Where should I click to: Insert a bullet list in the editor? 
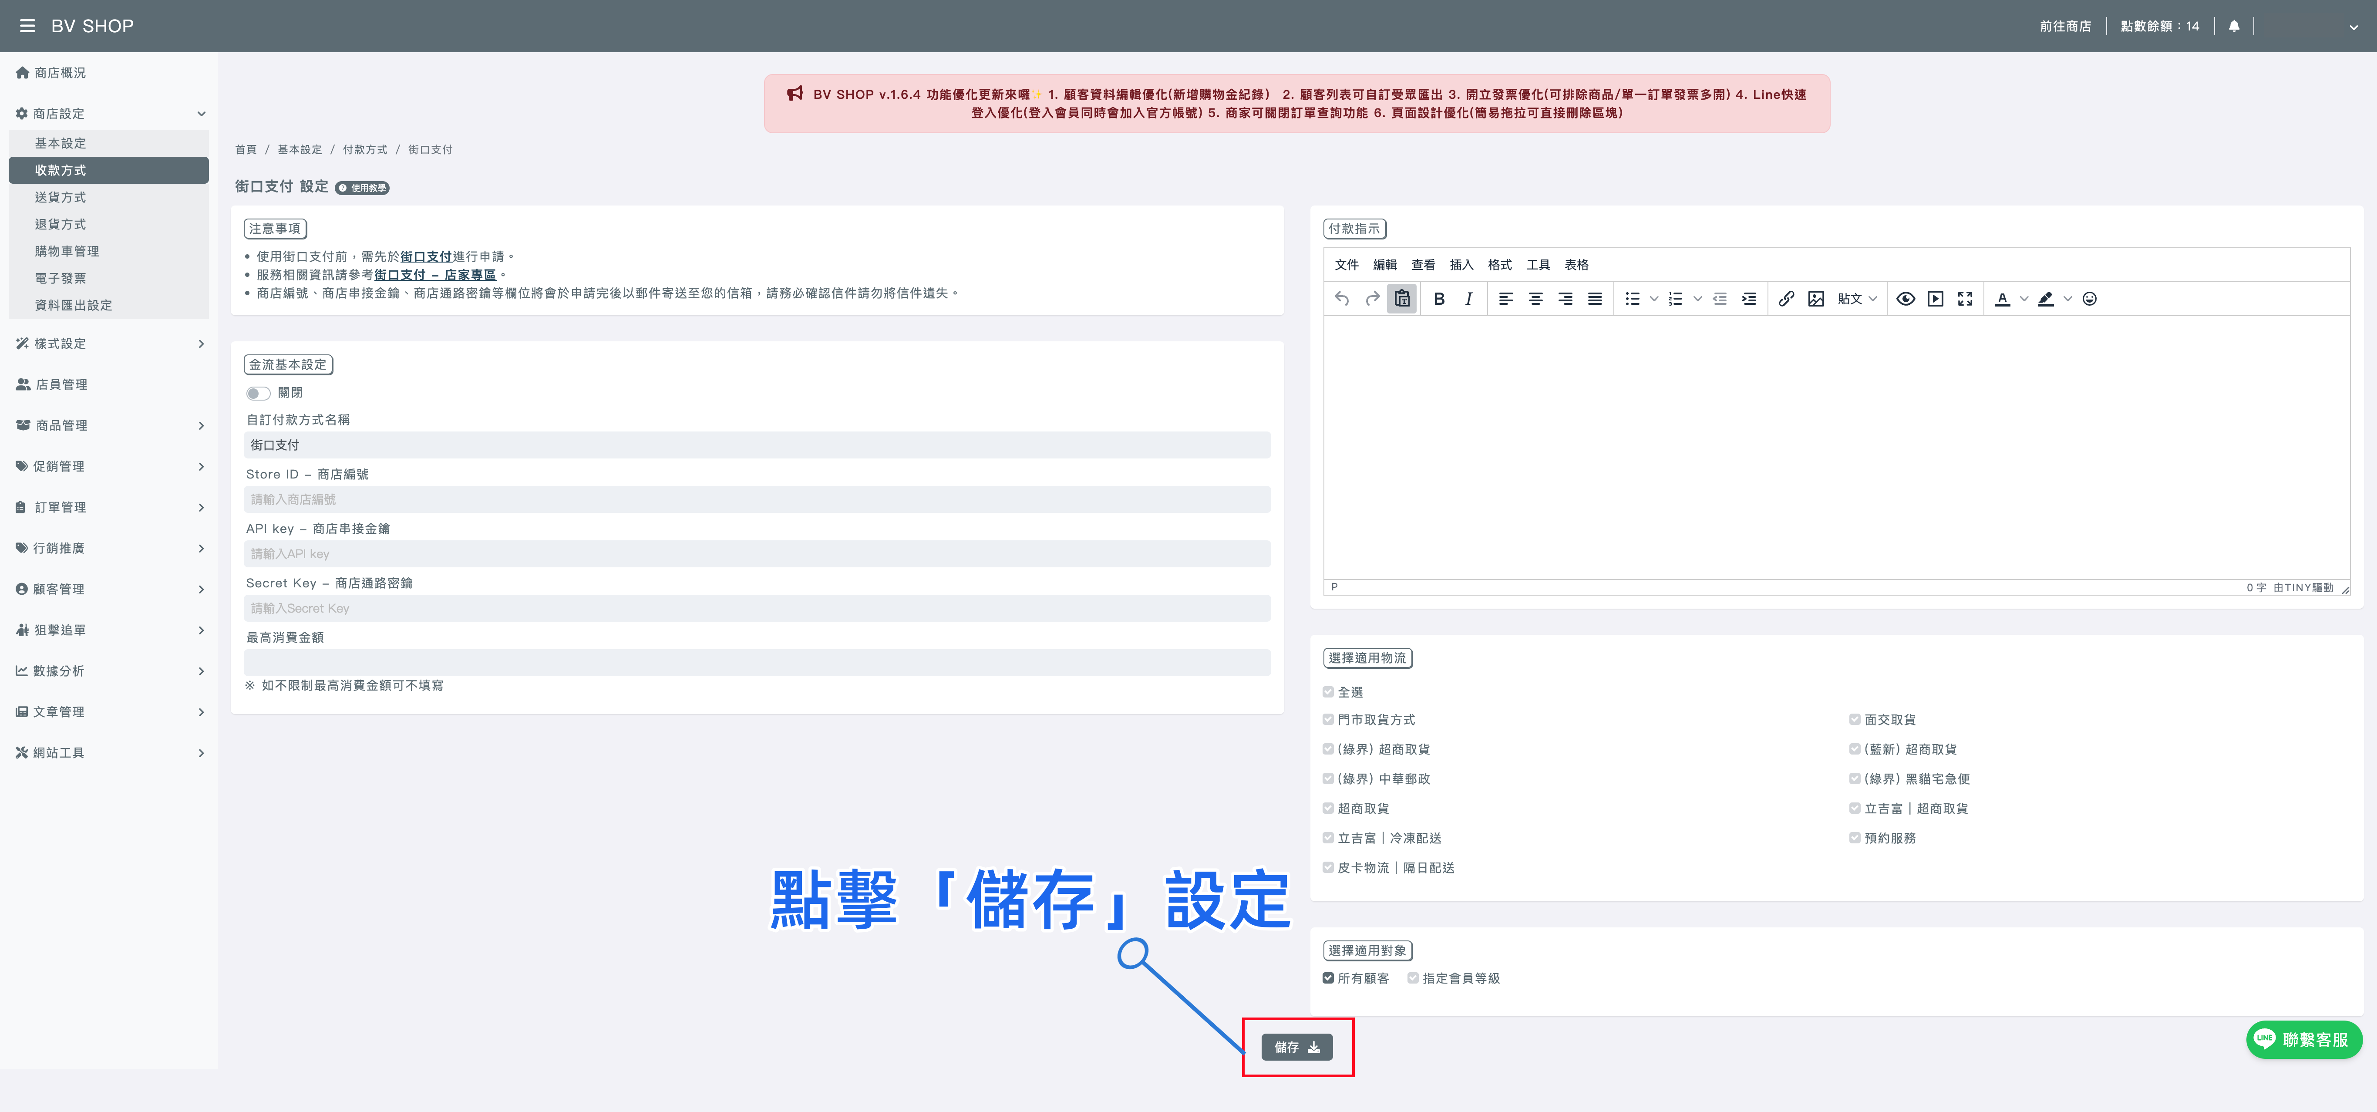(x=1633, y=299)
